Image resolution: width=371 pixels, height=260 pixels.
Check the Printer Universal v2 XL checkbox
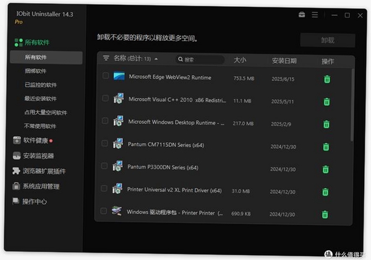point(104,188)
